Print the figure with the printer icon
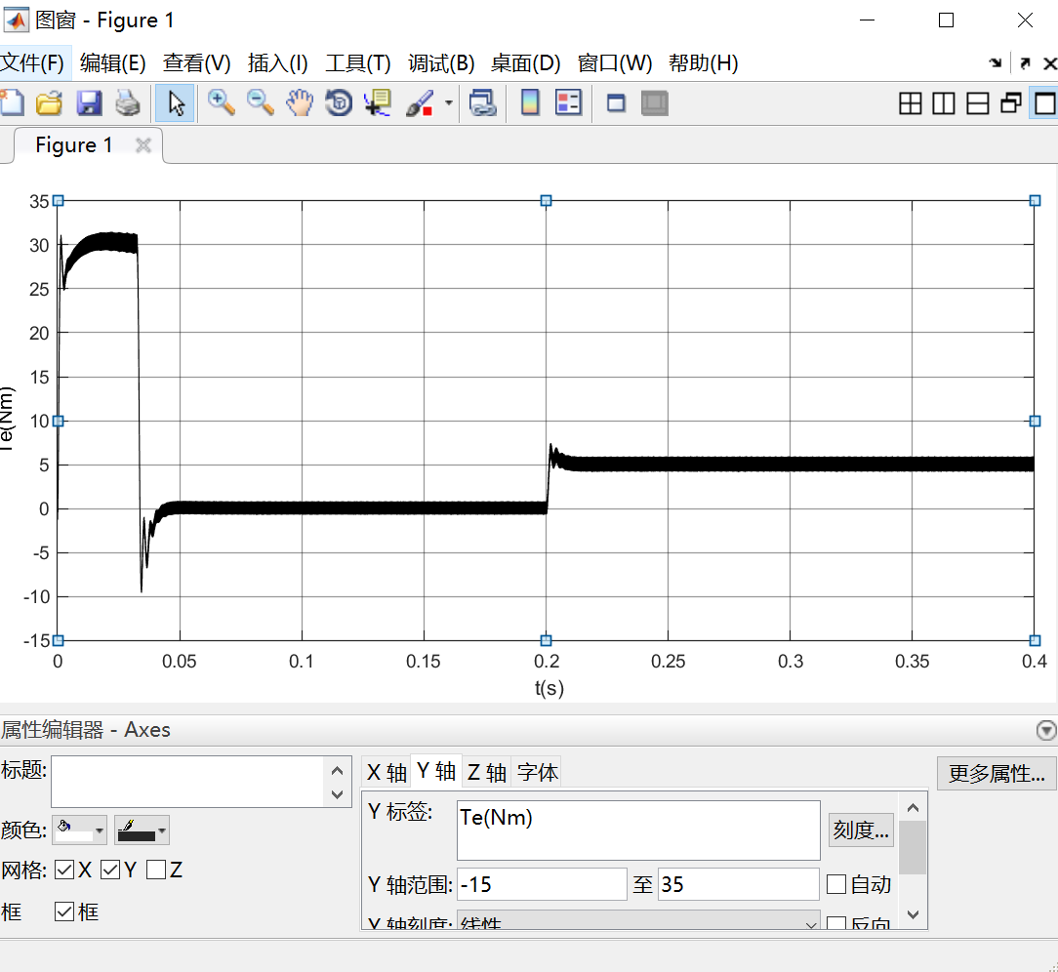Screen dimensions: 1058x972 (x=128, y=103)
